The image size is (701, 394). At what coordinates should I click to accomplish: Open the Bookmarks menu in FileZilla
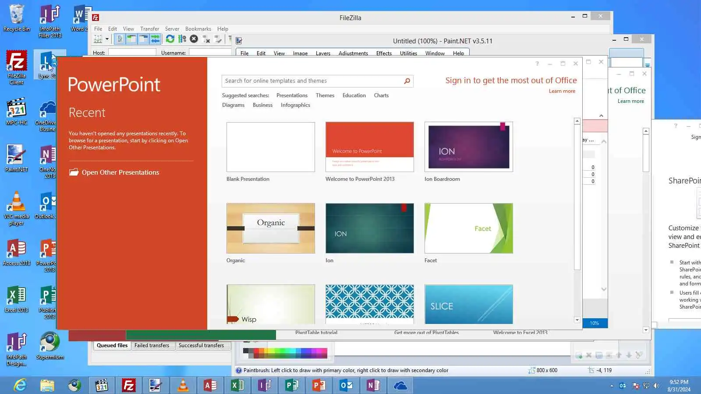coord(198,29)
